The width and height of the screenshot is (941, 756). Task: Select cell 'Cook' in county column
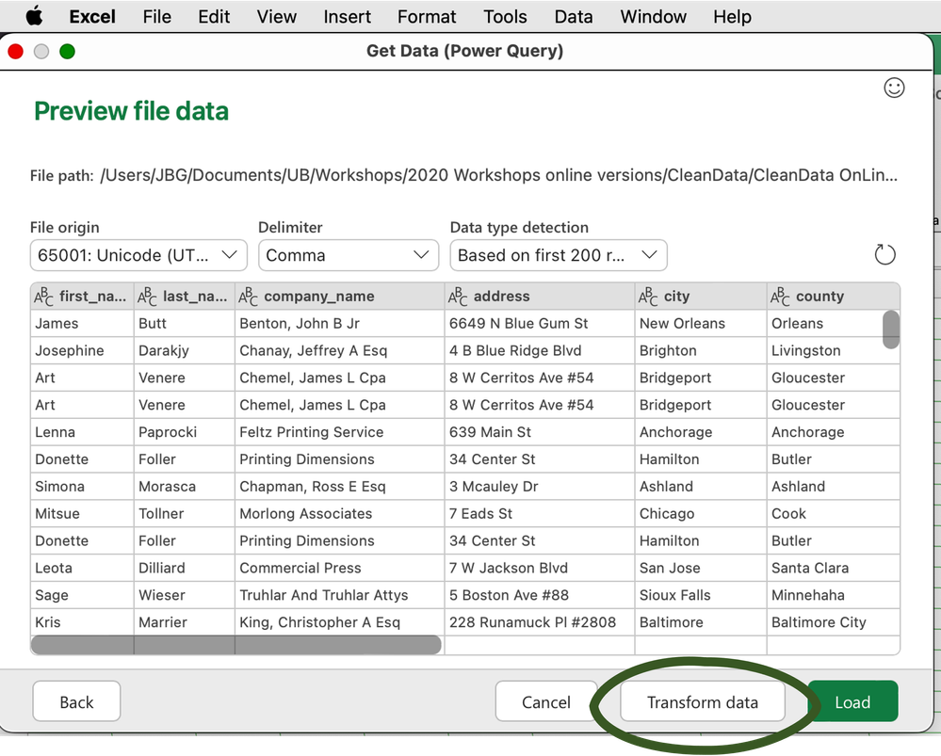pos(833,514)
